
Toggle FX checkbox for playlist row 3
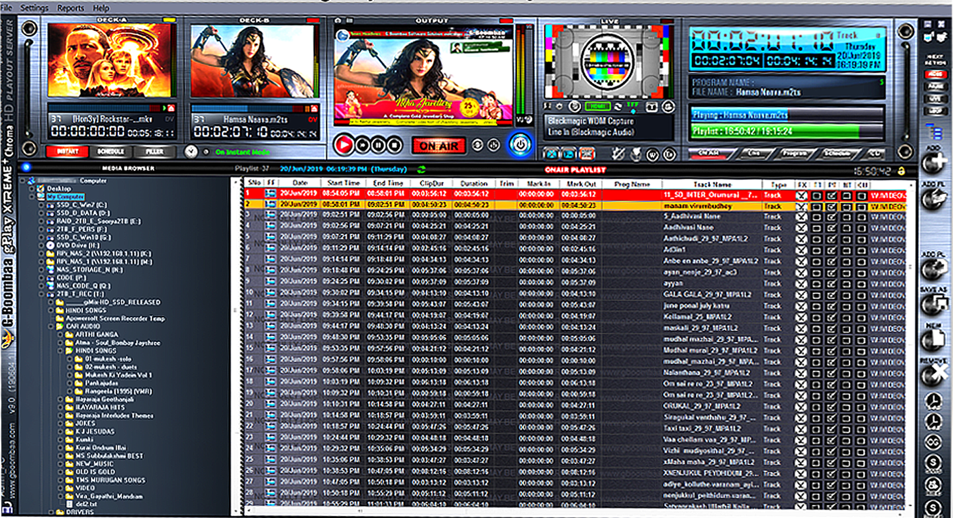point(801,217)
